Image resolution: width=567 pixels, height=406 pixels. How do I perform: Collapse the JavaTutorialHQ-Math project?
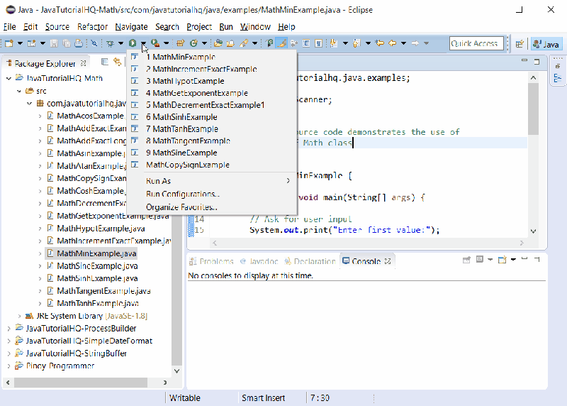point(9,78)
